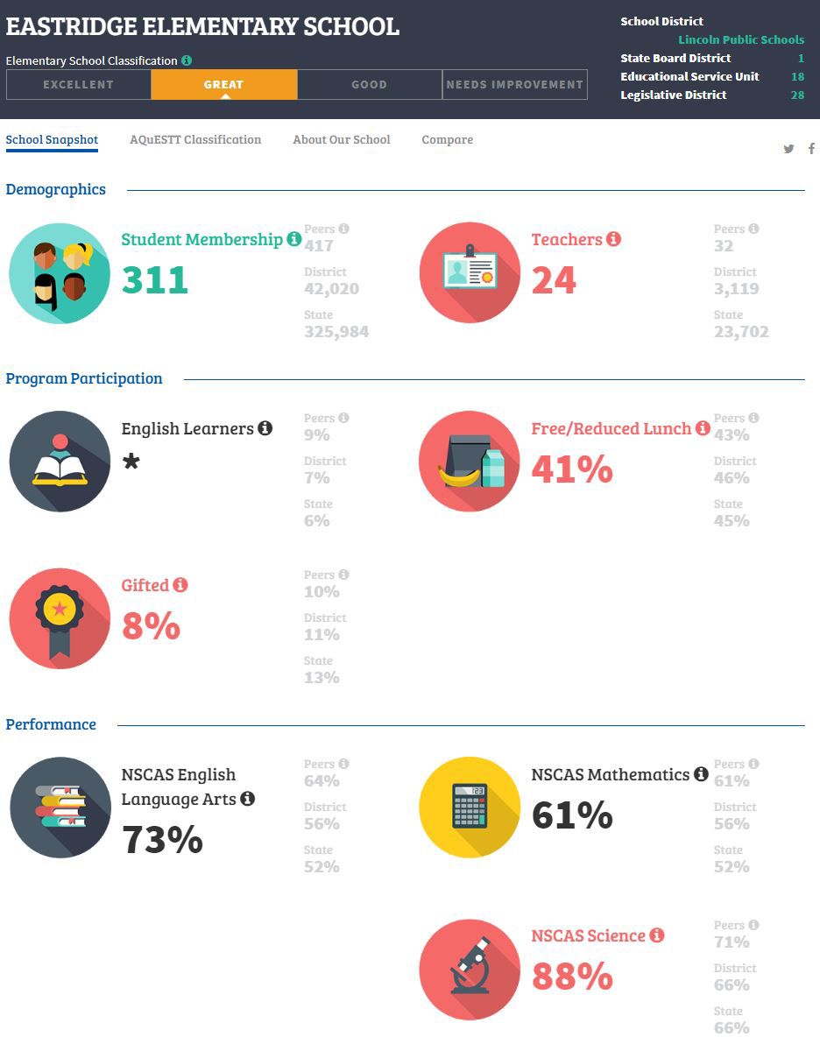Screen dimensions: 820x1044
Task: Click the EXCELLENT classification segment
Action: 79,85
